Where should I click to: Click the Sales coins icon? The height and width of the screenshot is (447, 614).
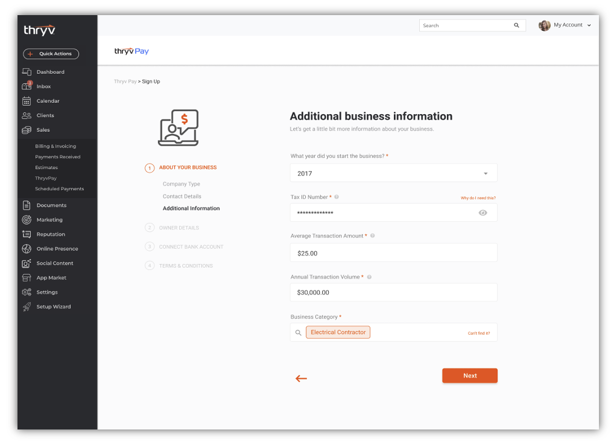27,130
